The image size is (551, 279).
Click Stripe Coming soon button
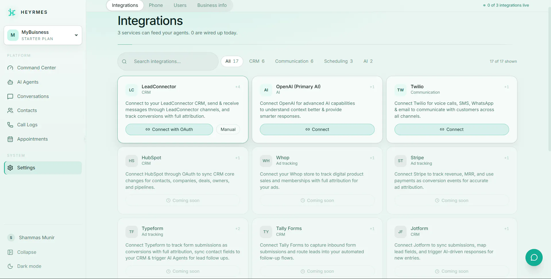click(x=452, y=201)
